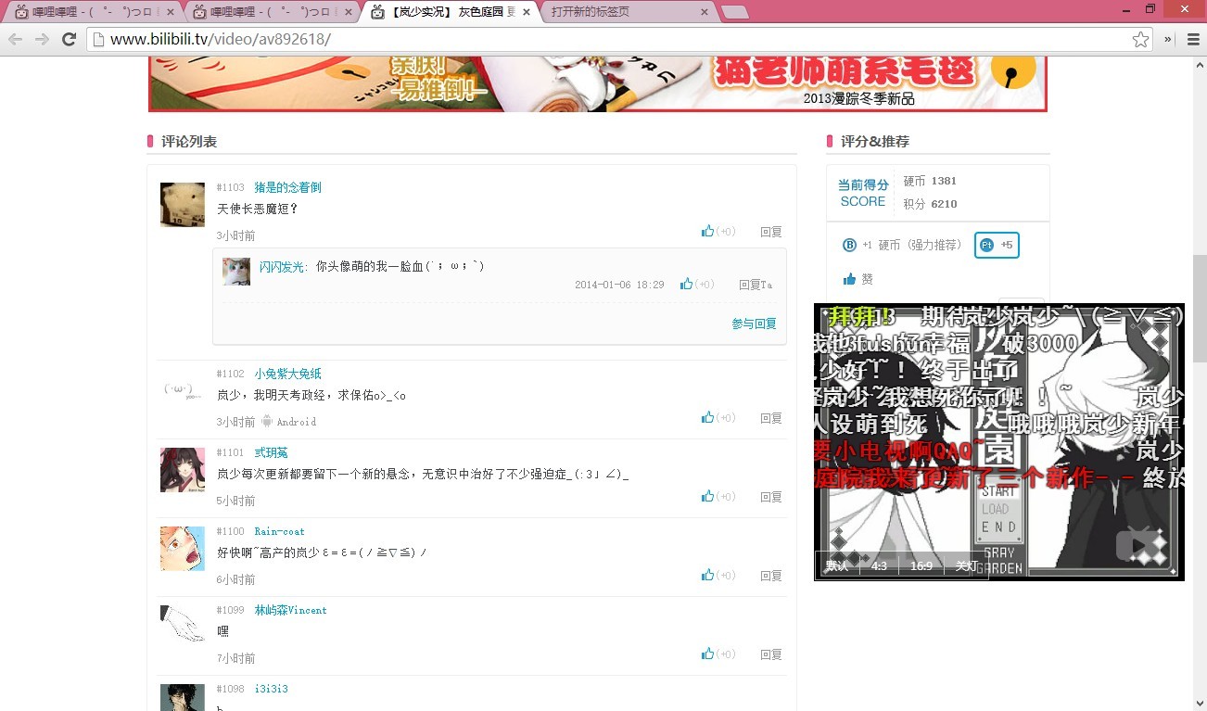
Task: Switch to the first 哔哩哔哩 browser tab
Action: coord(93,13)
